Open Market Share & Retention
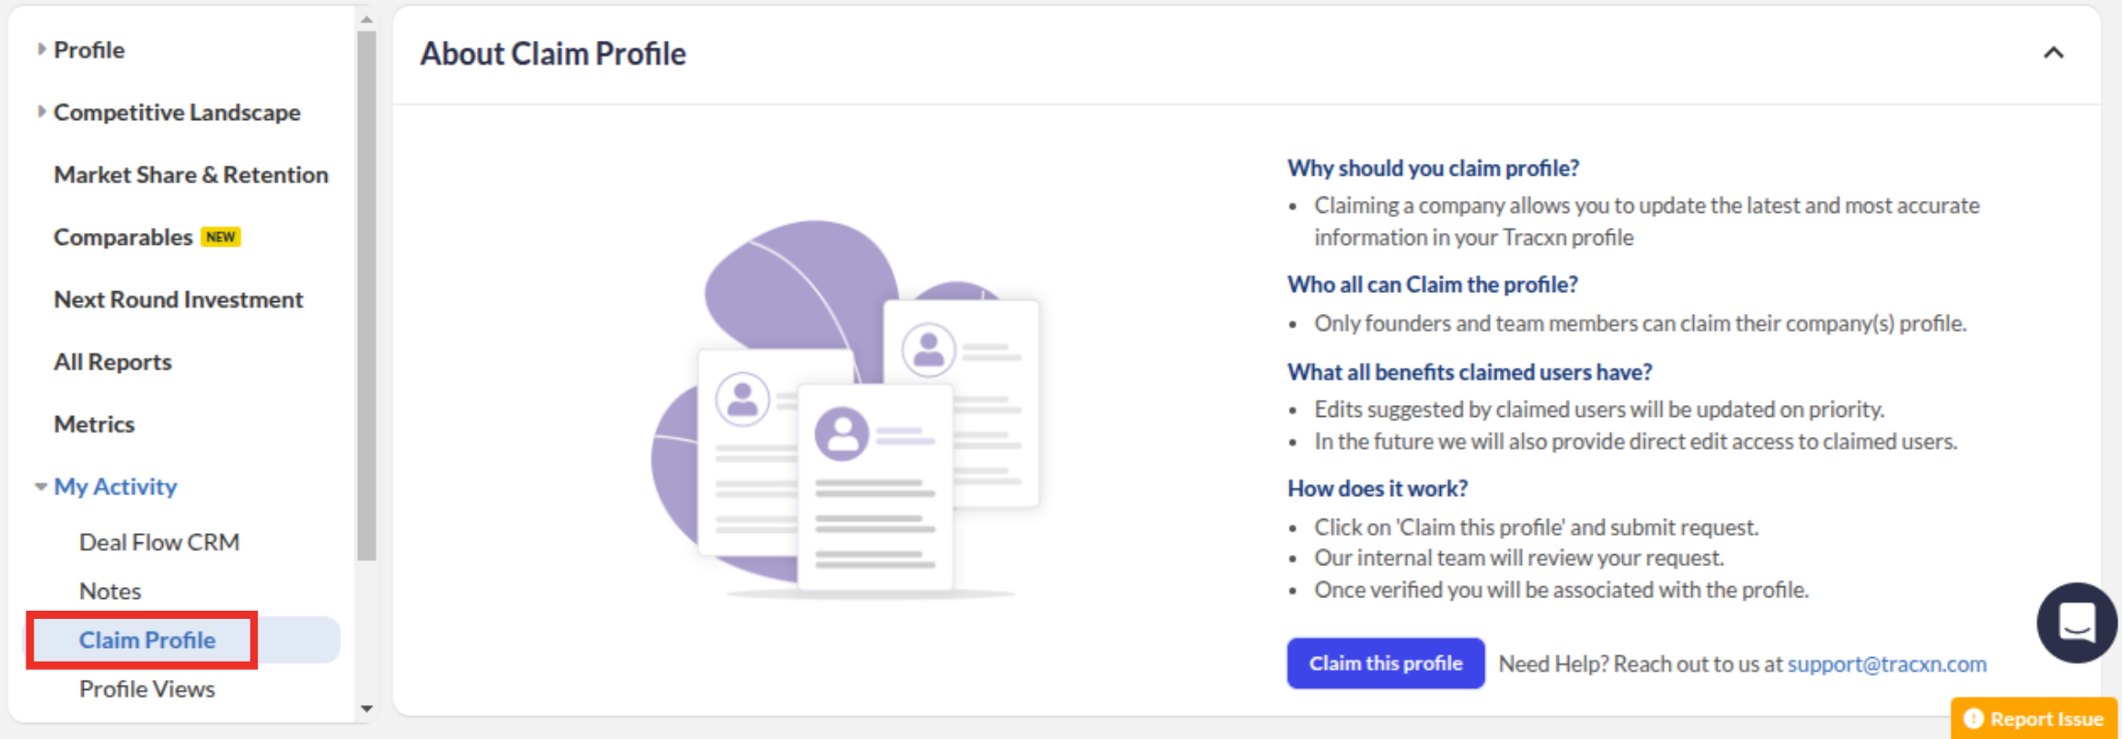 190,175
